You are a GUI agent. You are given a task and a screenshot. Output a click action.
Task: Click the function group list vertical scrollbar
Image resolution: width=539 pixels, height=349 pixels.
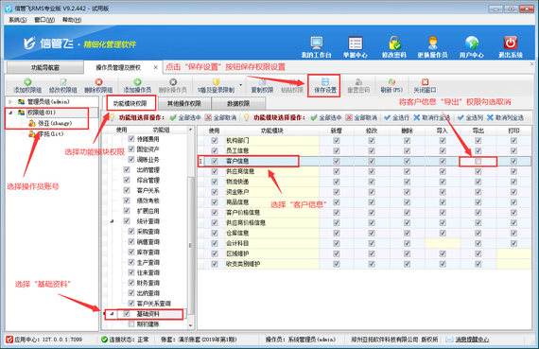pyautogui.click(x=190, y=246)
